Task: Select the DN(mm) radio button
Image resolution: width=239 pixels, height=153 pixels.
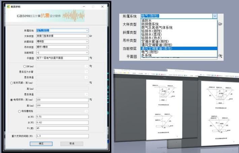Action: (x=25, y=66)
